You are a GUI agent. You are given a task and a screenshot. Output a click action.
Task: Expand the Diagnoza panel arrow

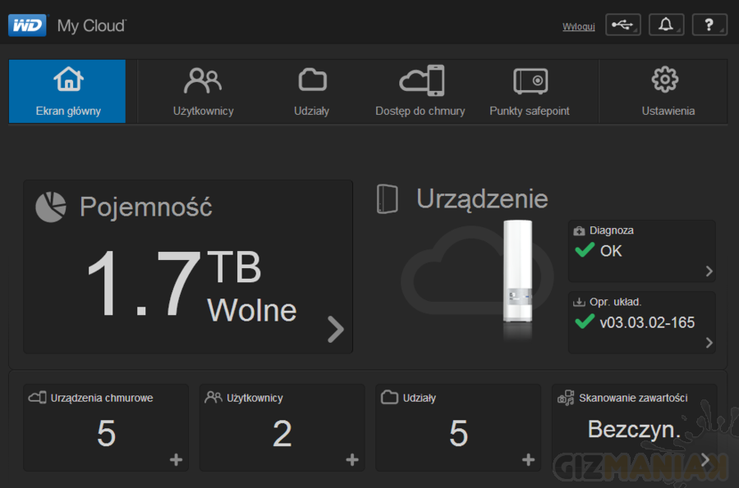709,271
